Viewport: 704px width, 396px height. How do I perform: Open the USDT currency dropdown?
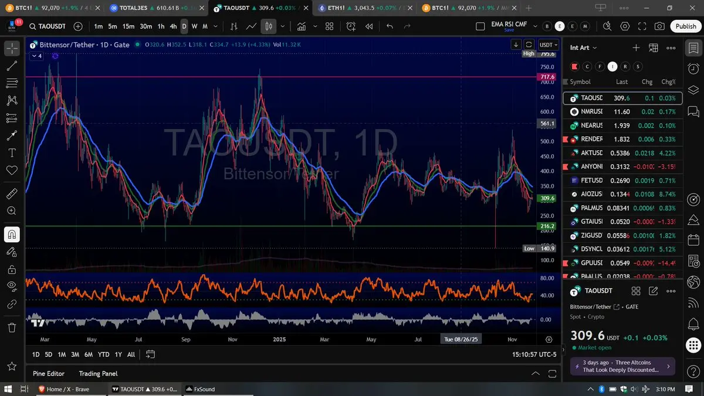coord(549,45)
